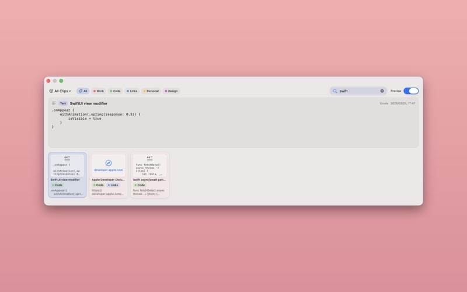This screenshot has height=292, width=467.
Task: Select the SwiftUI view modifier clip thumbnail
Action: [x=67, y=165]
